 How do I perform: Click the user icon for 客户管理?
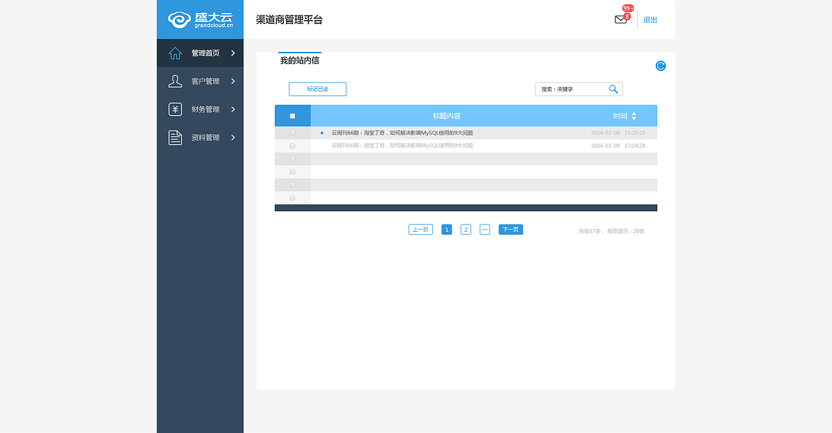(x=175, y=81)
